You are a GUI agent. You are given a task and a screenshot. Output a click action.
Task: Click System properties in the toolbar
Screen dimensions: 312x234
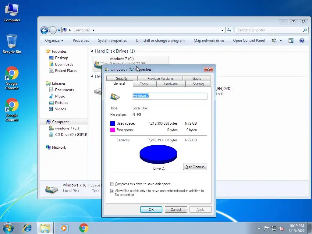[112, 41]
